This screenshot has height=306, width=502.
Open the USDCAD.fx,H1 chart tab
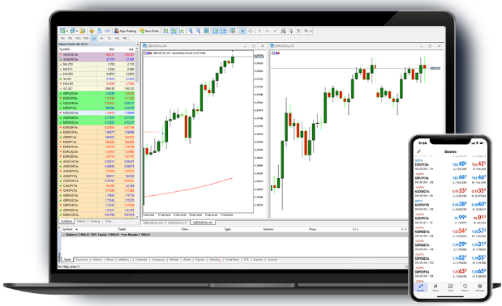click(203, 223)
